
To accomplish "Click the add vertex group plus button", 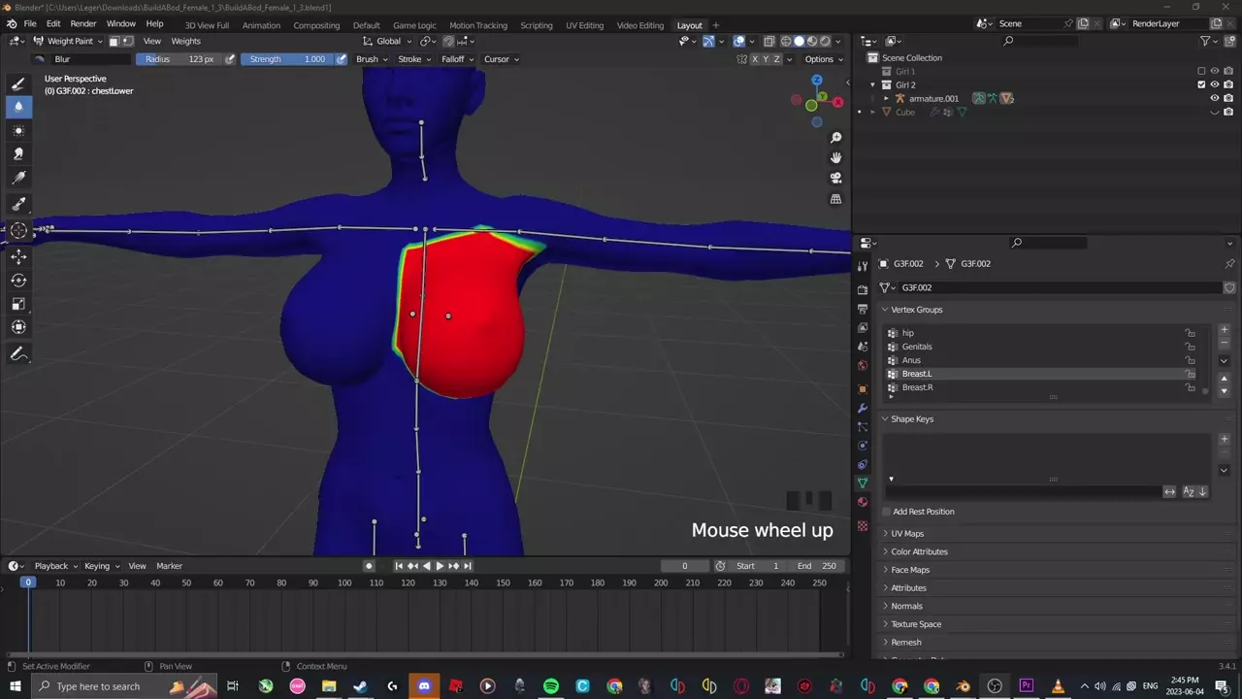I will [1224, 330].
